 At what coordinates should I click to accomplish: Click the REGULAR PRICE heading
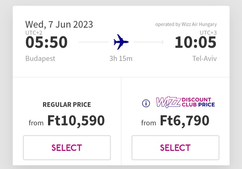tap(67, 104)
